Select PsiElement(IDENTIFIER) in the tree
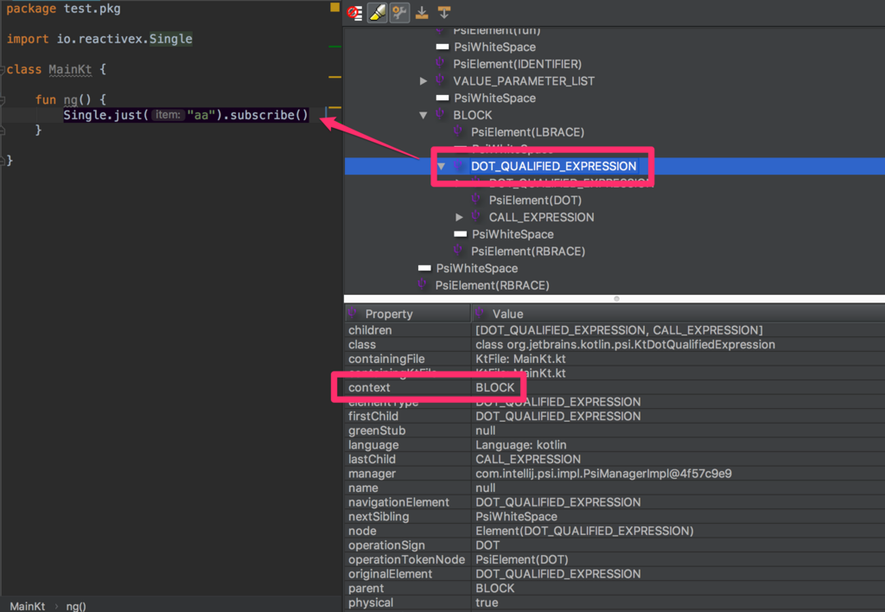Viewport: 885px width, 612px height. click(517, 64)
